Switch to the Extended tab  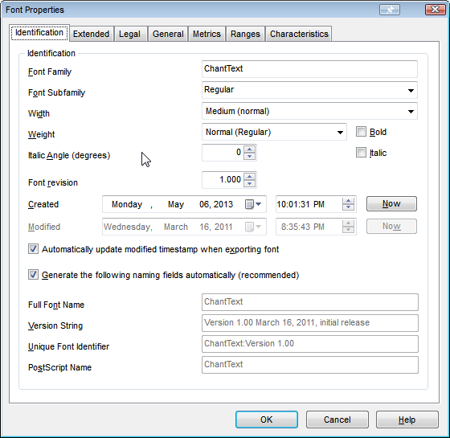coord(91,34)
